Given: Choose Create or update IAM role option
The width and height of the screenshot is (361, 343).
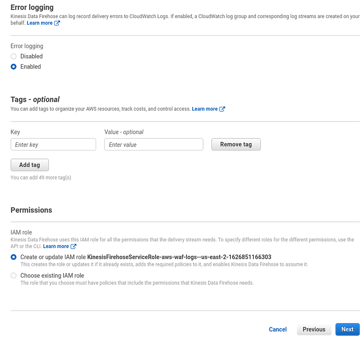Looking at the screenshot, I should click(14, 257).
